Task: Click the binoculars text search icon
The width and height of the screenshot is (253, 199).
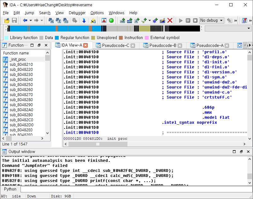Action: click(58, 20)
